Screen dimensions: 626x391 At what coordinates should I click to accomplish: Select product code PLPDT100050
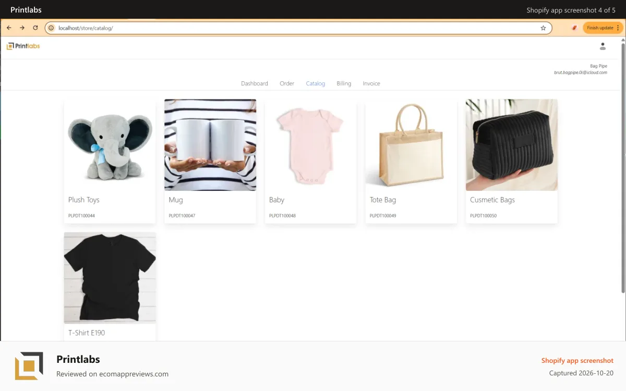484,216
